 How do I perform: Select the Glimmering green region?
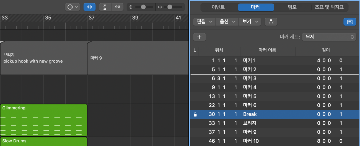44,120
